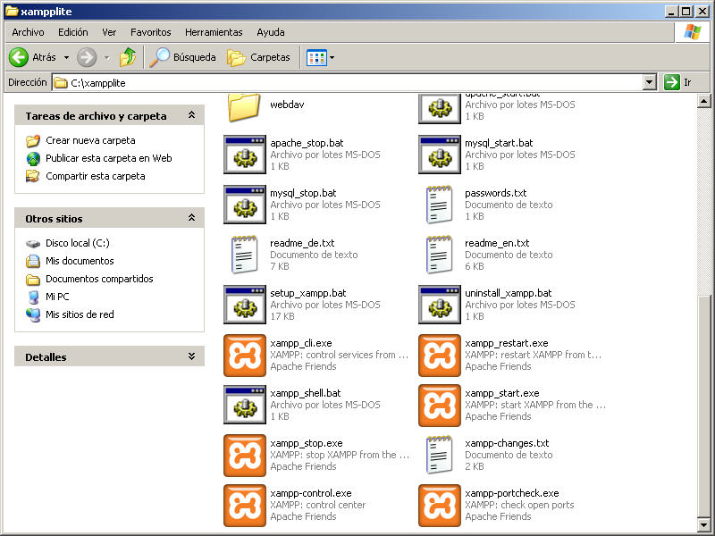
Task: Click the xampp-portcheck.exe icon
Action: coord(440,506)
